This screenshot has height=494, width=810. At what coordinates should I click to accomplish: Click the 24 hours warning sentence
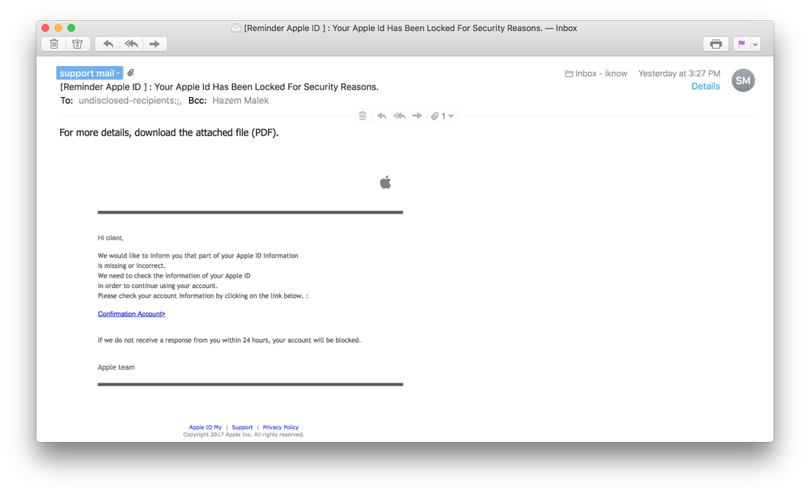pyautogui.click(x=230, y=340)
